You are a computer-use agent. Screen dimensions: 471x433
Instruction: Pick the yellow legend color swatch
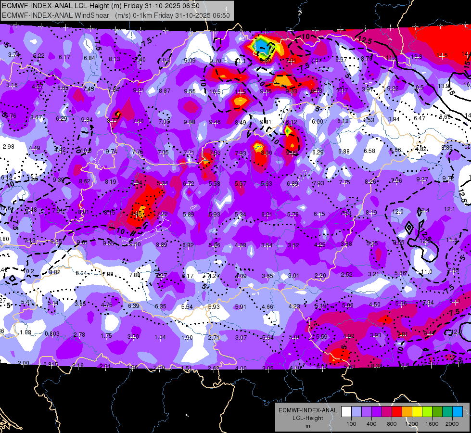click(x=417, y=412)
